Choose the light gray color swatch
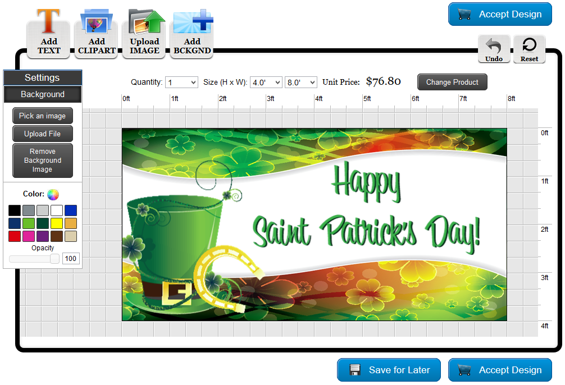The image size is (565, 385). coord(43,210)
